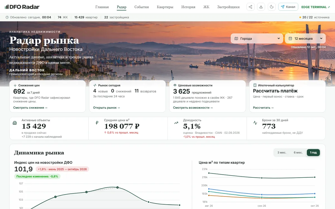Screen dimensions: 335x209
Task: Follow the Открыть рынок link
Action: [x=107, y=108]
